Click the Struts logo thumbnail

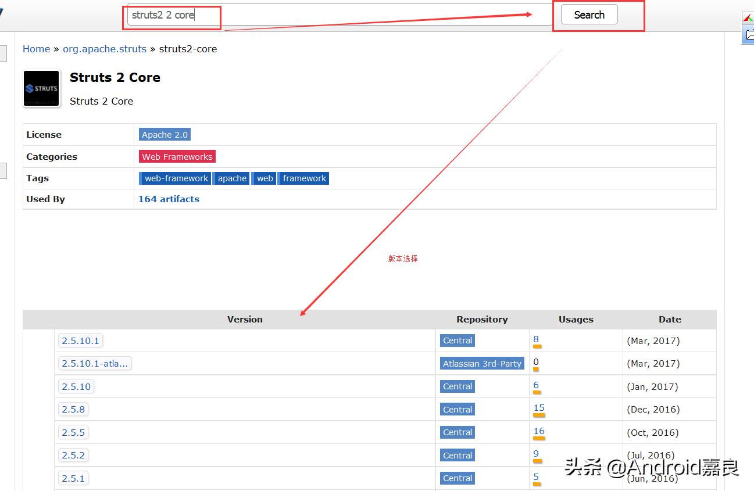click(41, 89)
